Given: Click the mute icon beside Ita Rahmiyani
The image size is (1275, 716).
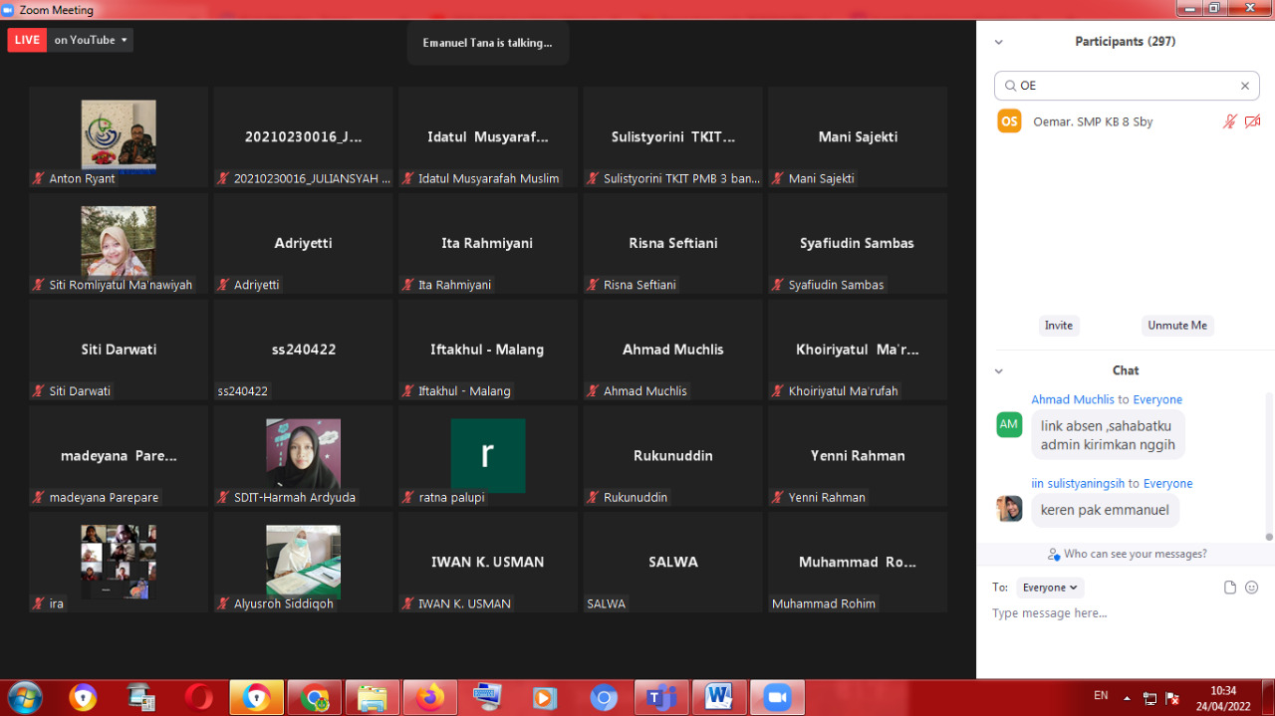Looking at the screenshot, I should coord(408,285).
